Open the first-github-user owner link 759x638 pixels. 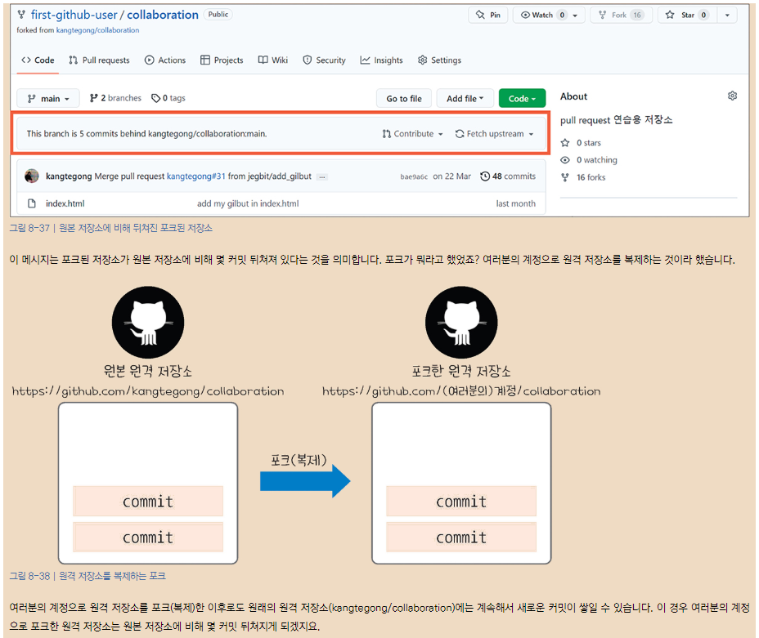[74, 15]
